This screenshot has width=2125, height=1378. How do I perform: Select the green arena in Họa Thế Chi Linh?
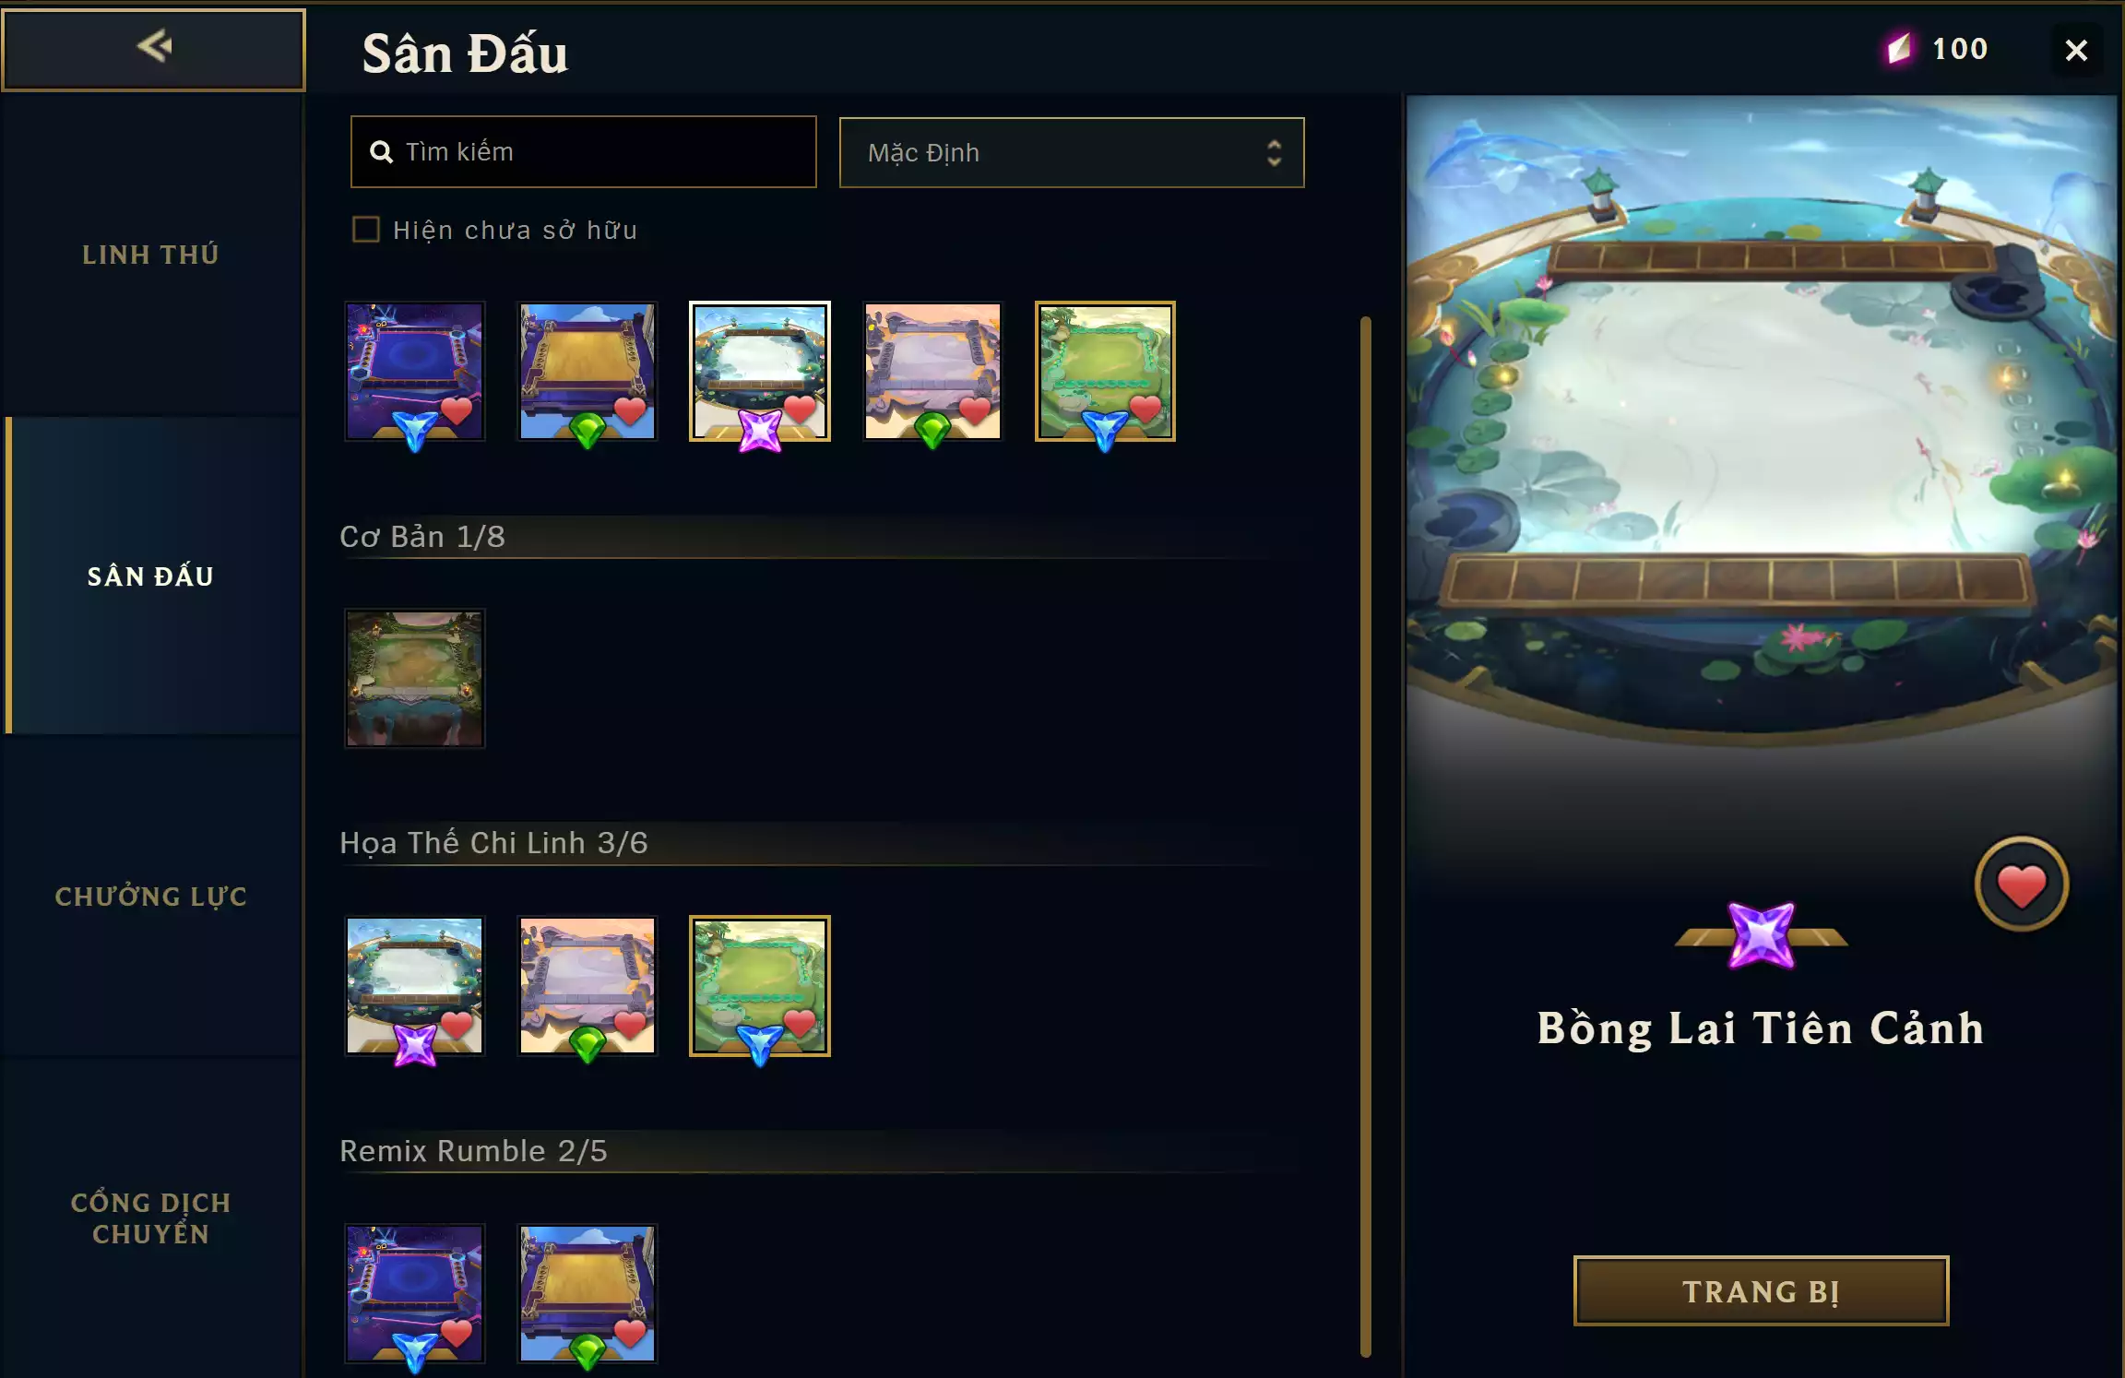[760, 986]
